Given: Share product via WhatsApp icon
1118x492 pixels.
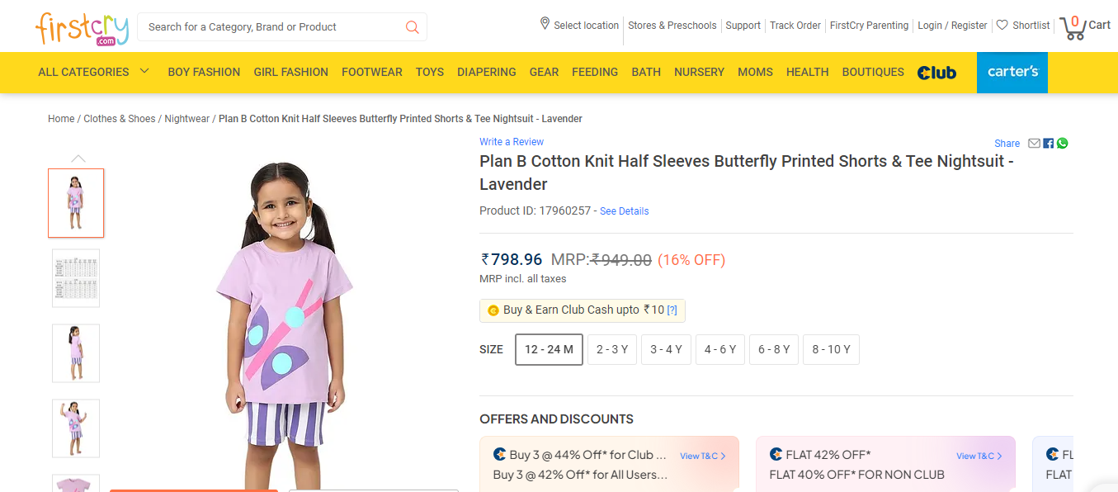Looking at the screenshot, I should [x=1063, y=144].
